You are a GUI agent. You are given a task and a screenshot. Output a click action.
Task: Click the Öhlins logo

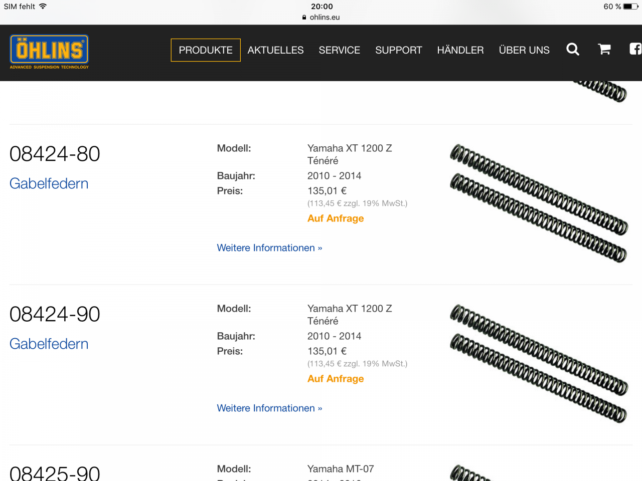(x=49, y=52)
